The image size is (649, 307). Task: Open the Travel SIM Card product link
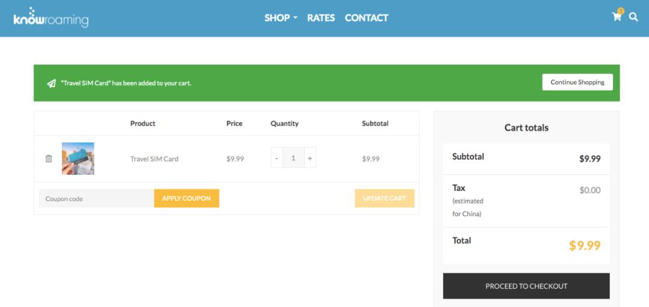point(154,159)
